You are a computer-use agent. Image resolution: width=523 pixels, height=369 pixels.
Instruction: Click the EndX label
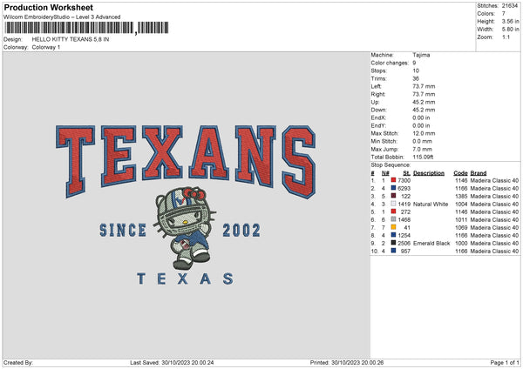point(378,117)
